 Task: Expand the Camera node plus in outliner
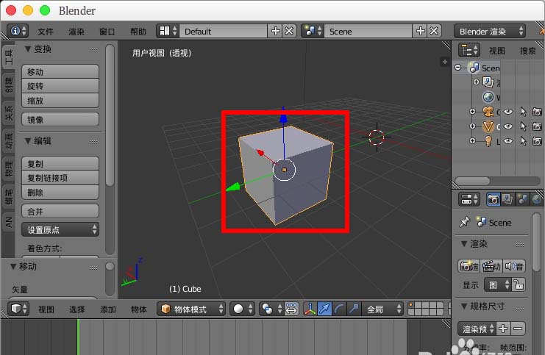(x=472, y=112)
